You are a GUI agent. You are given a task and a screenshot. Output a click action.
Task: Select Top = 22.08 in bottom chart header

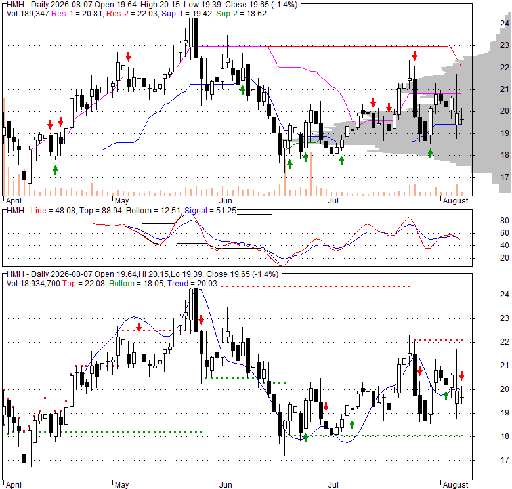click(84, 284)
